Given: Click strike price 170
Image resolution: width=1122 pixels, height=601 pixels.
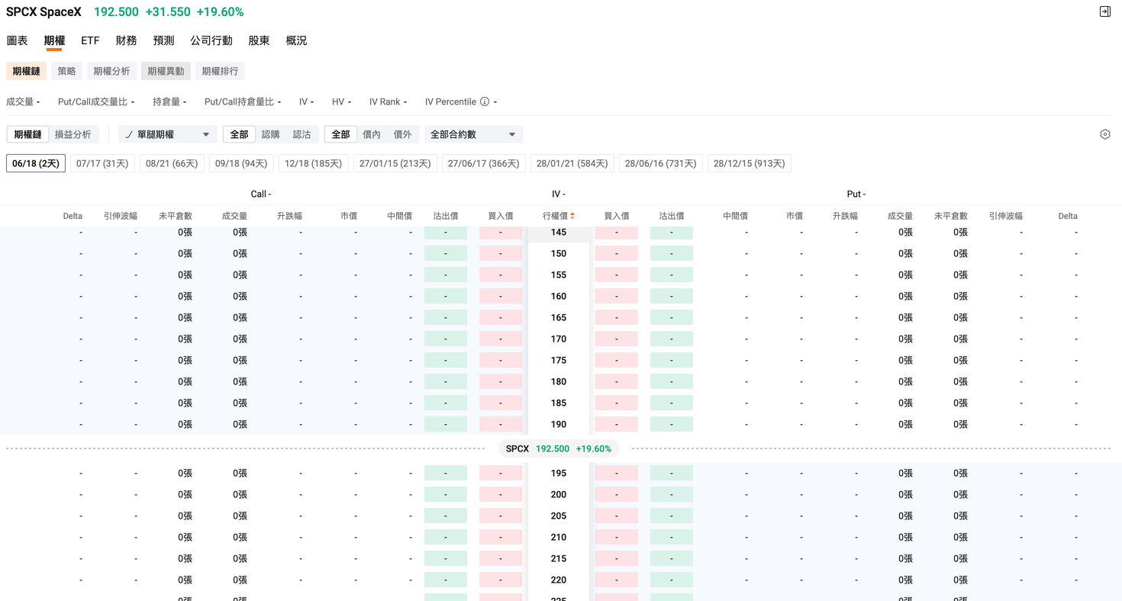Looking at the screenshot, I should (x=559, y=339).
